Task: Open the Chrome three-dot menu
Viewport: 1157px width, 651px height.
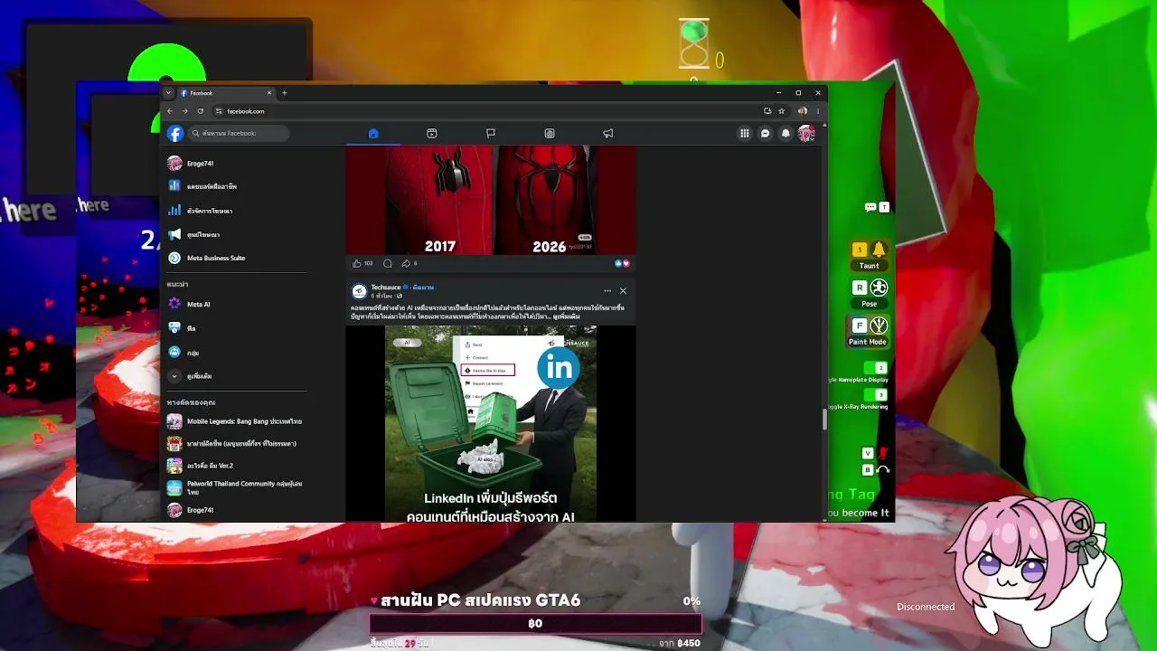Action: click(x=818, y=111)
